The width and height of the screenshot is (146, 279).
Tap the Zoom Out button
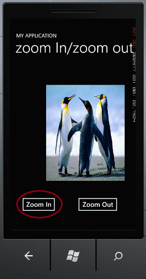[x=98, y=204]
